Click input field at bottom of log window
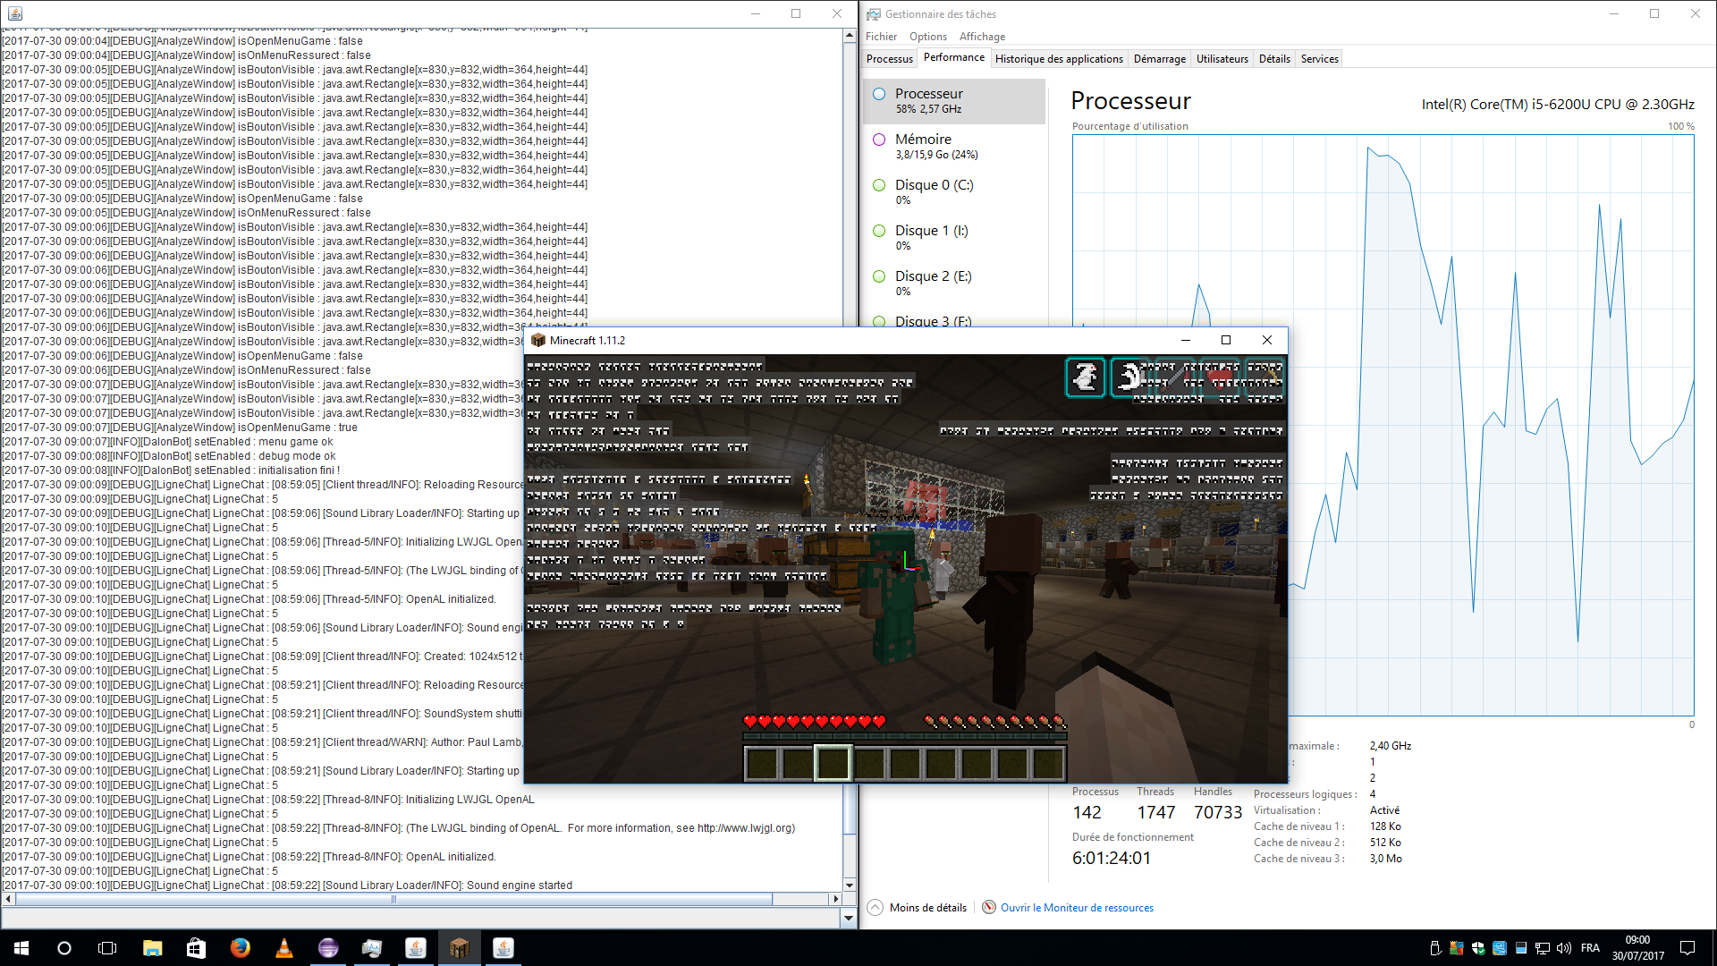The width and height of the screenshot is (1717, 966). (x=421, y=918)
